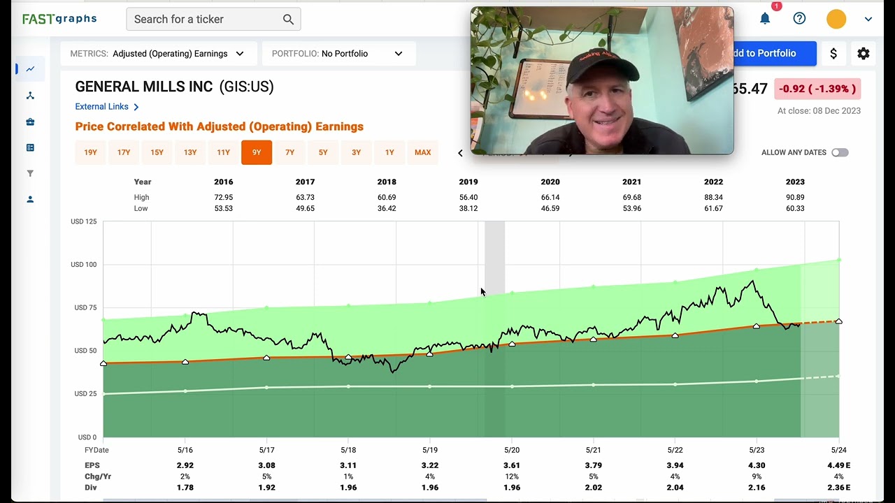This screenshot has width=895, height=503.
Task: Select the 5Y time range
Action: coord(323,152)
